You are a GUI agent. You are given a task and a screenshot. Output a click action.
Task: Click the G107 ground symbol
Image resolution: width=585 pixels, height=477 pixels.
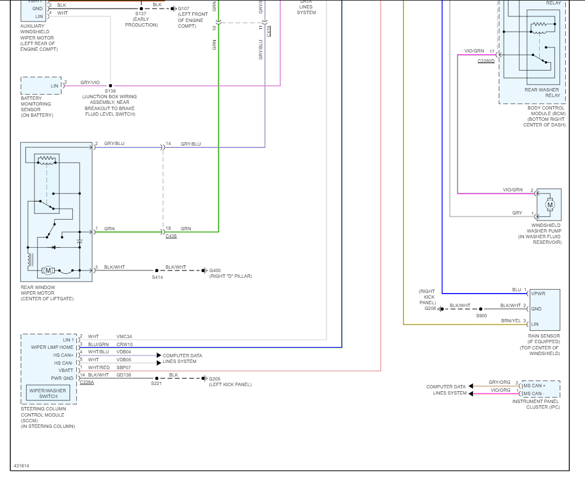point(173,8)
